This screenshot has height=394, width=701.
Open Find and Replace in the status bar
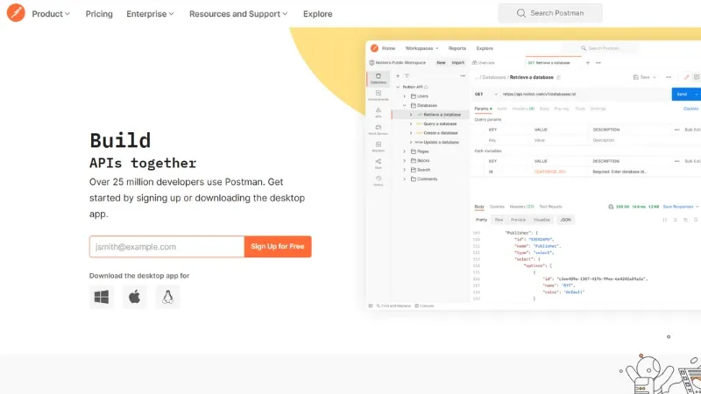pos(393,306)
